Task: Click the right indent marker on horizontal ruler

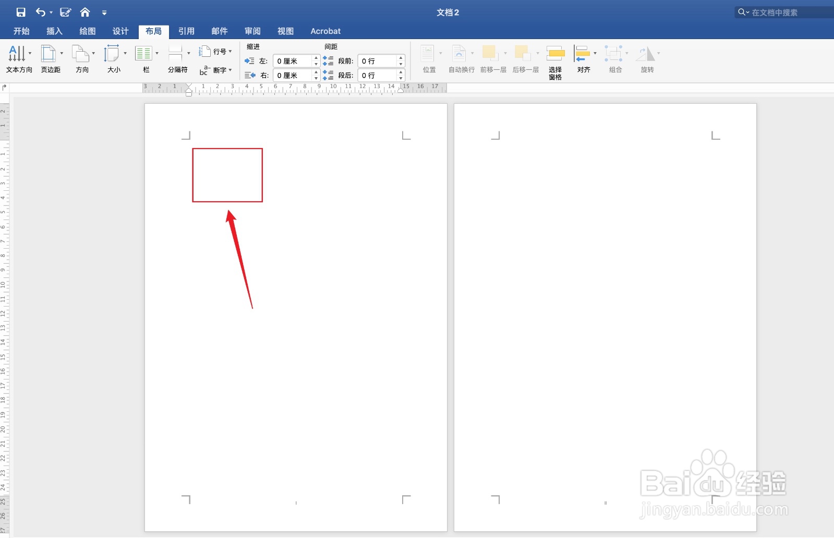Action: [x=401, y=90]
